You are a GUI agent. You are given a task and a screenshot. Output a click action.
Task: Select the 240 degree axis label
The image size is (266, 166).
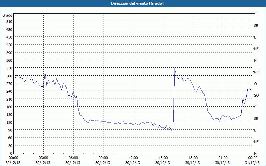[9, 92]
